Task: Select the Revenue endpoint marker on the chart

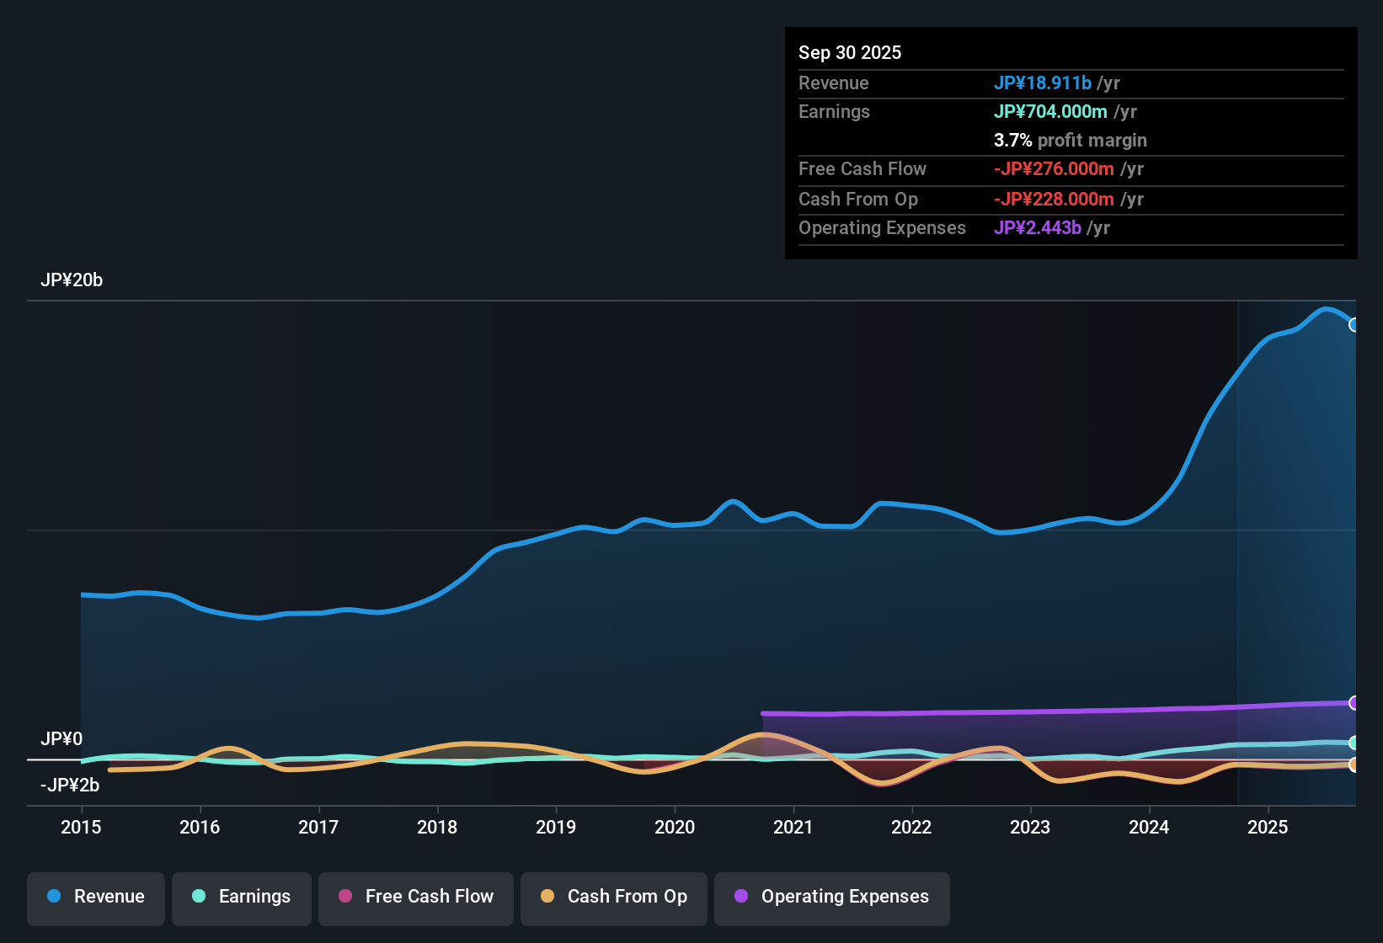Action: pos(1355,324)
